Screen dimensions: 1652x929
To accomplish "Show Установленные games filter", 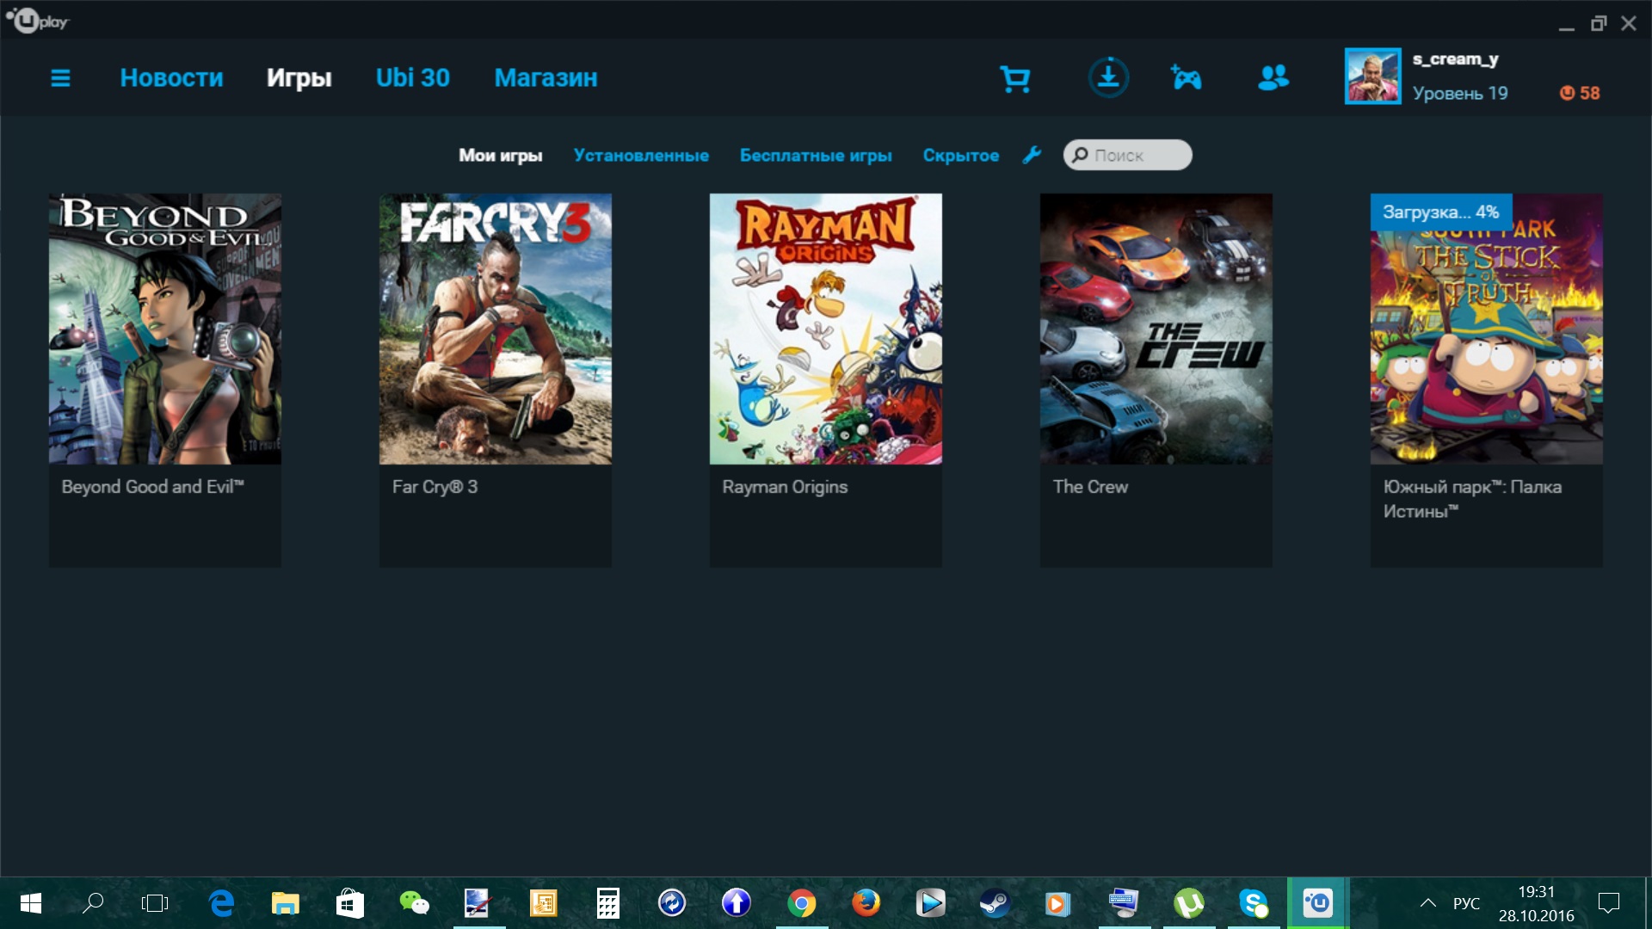I will 641,156.
